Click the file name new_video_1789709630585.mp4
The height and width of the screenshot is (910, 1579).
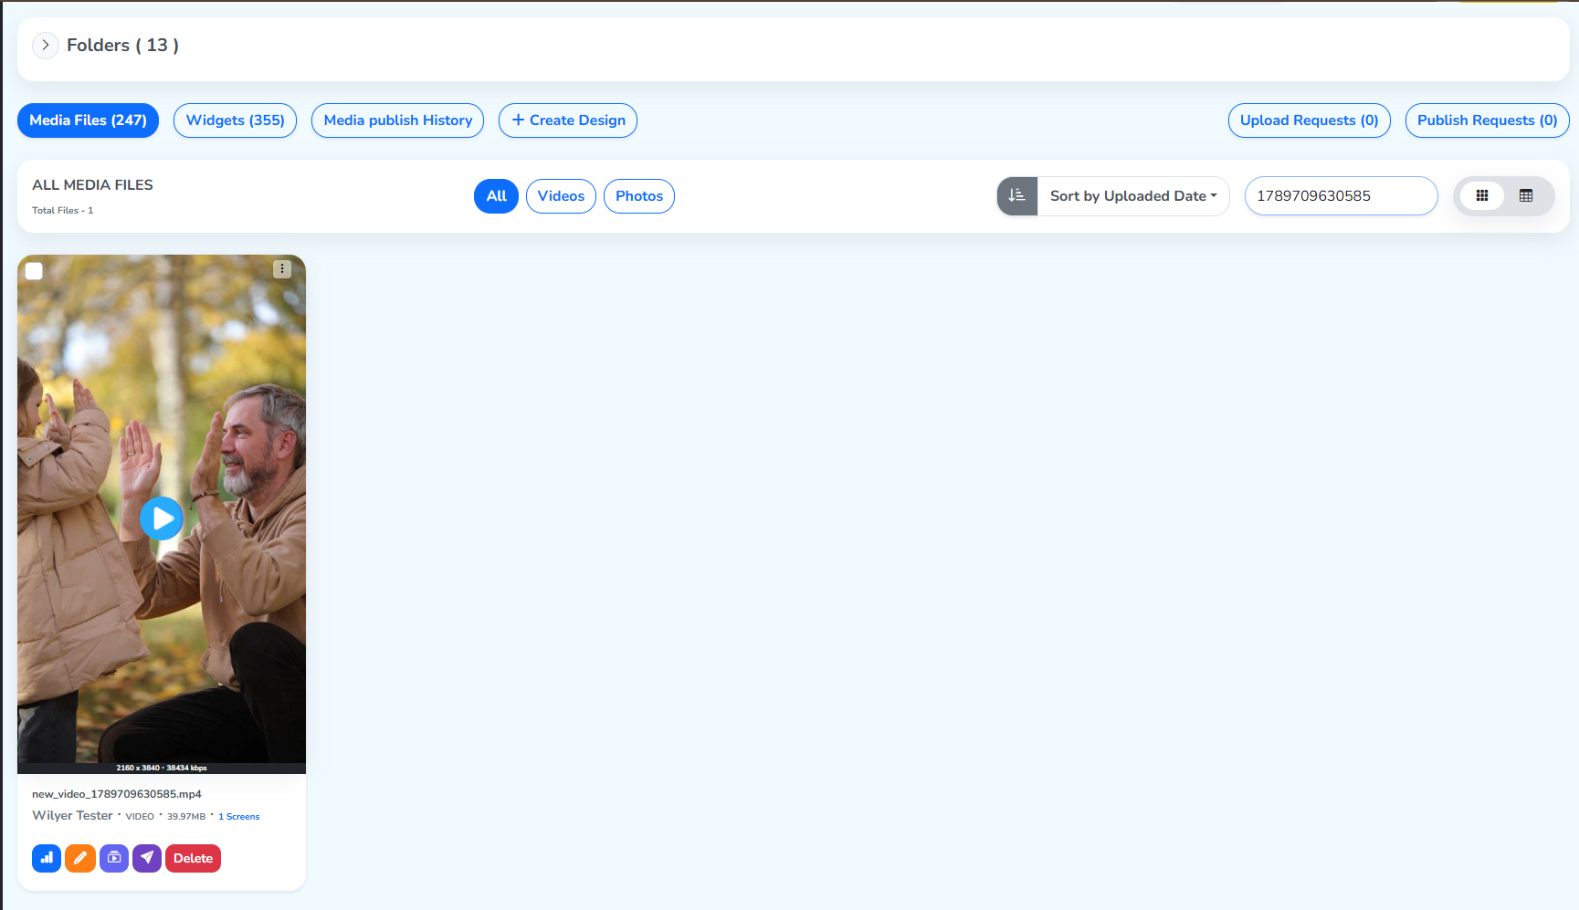click(x=117, y=794)
